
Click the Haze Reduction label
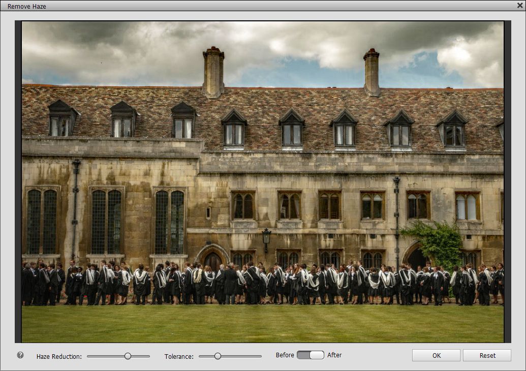[x=59, y=357]
